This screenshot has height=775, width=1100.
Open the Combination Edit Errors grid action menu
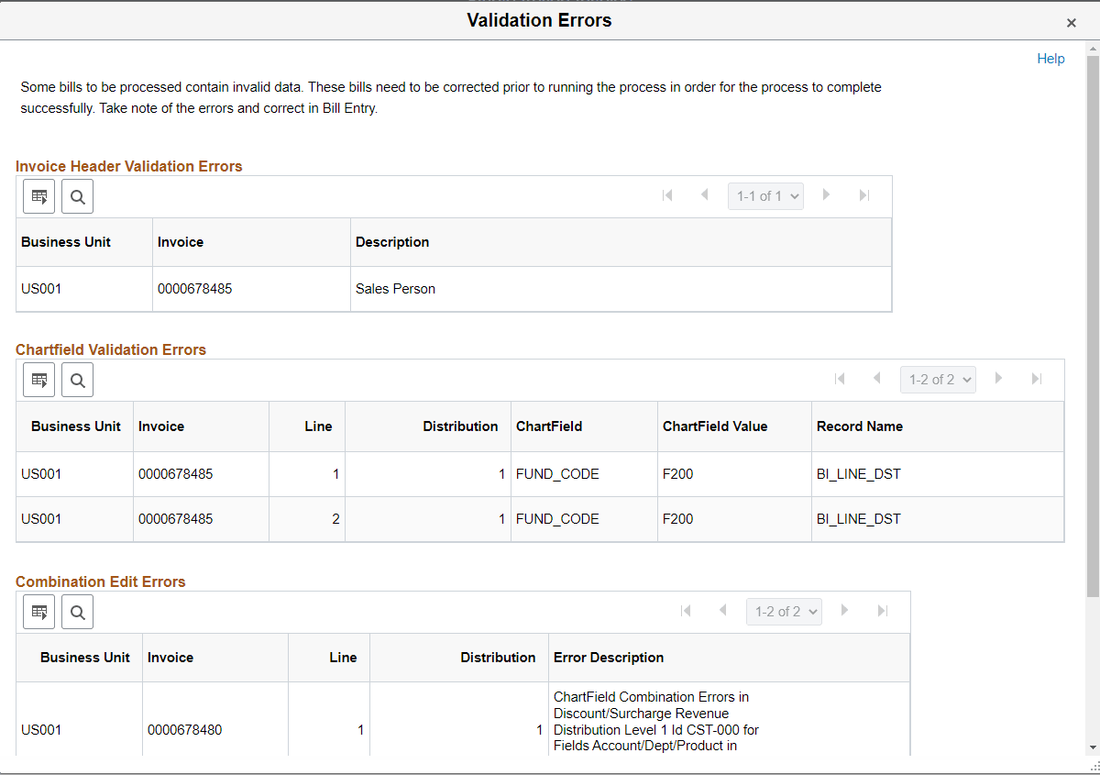(x=38, y=611)
